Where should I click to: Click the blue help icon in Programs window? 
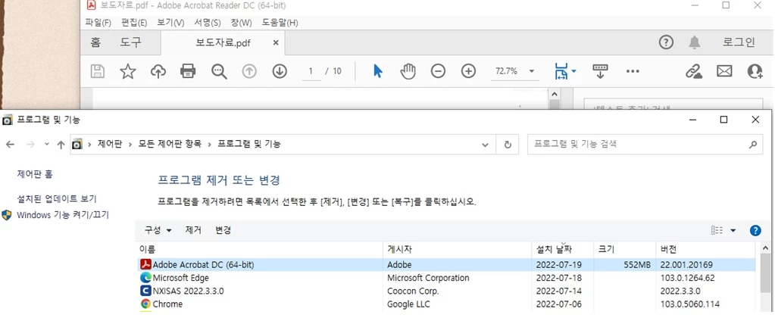(755, 231)
